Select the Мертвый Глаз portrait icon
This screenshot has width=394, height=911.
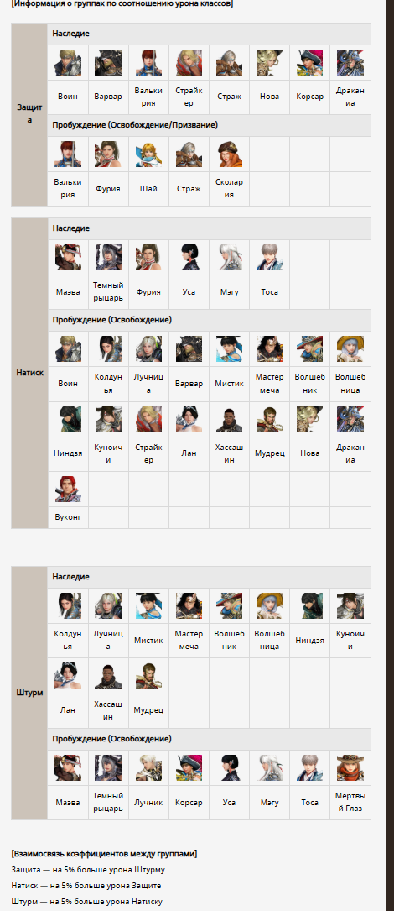coord(350,767)
